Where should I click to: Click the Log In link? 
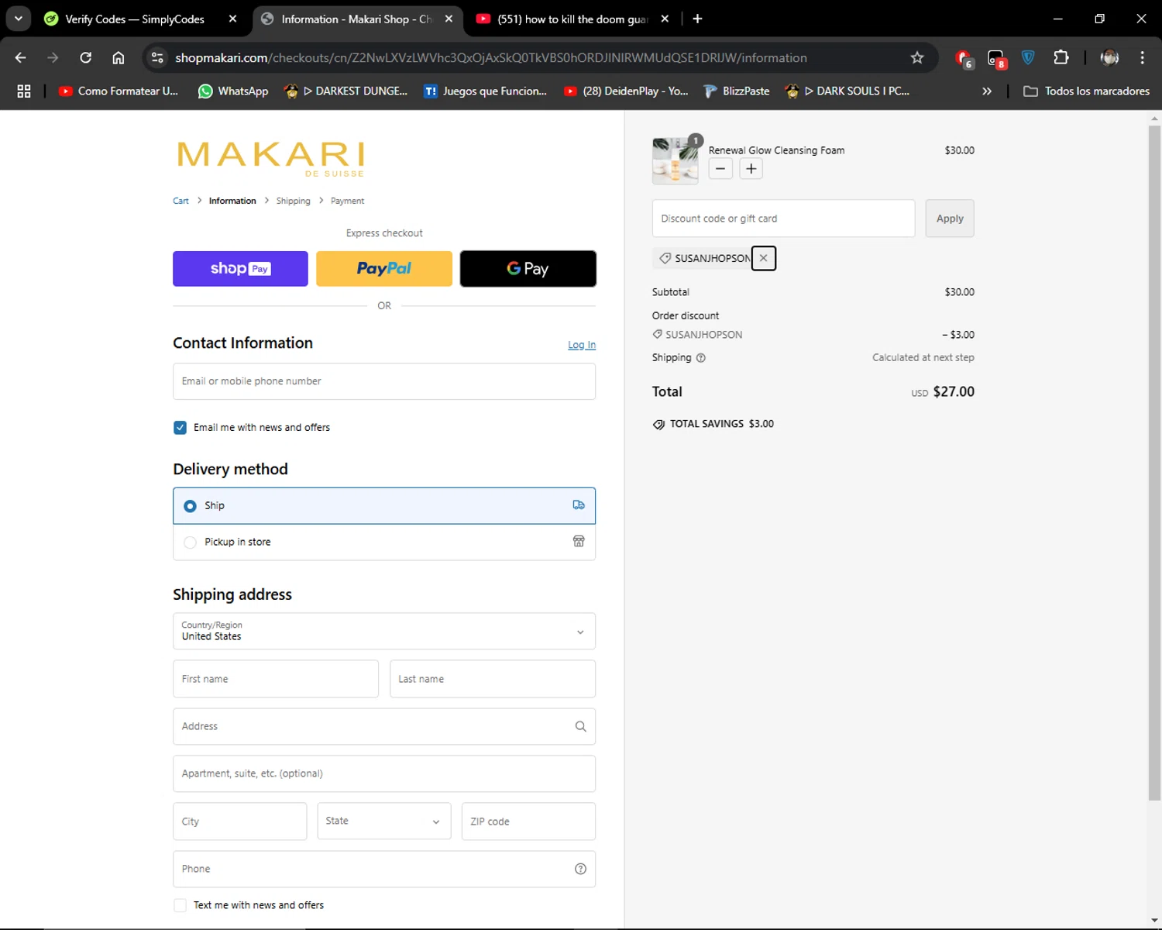coord(582,345)
